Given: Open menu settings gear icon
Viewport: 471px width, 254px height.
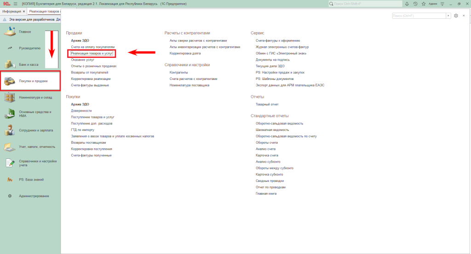Looking at the screenshot, I should pyautogui.click(x=456, y=16).
